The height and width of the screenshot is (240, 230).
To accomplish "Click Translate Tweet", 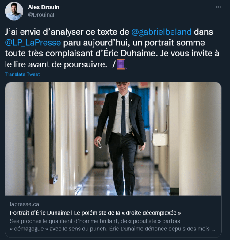I will (22, 74).
